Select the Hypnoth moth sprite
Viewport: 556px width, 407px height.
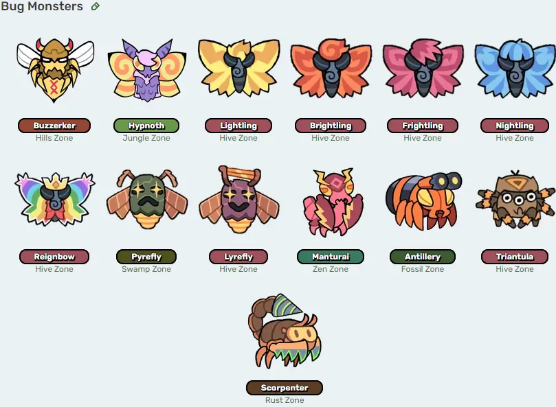coord(146,70)
